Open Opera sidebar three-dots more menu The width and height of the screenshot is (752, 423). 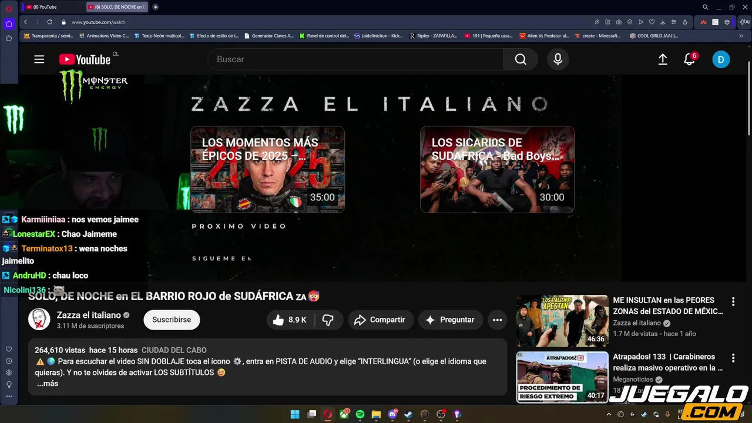click(x=9, y=396)
